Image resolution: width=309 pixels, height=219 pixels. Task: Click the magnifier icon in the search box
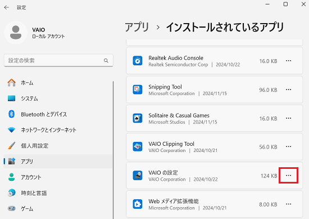click(106, 61)
